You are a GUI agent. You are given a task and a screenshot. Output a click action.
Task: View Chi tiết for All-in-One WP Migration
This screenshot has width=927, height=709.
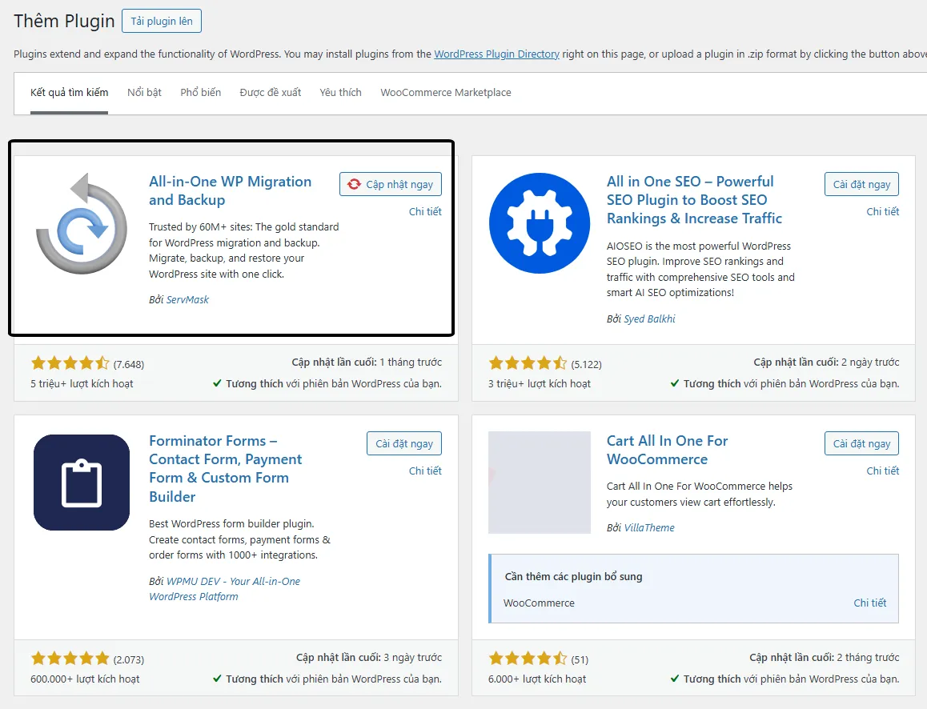pyautogui.click(x=425, y=211)
